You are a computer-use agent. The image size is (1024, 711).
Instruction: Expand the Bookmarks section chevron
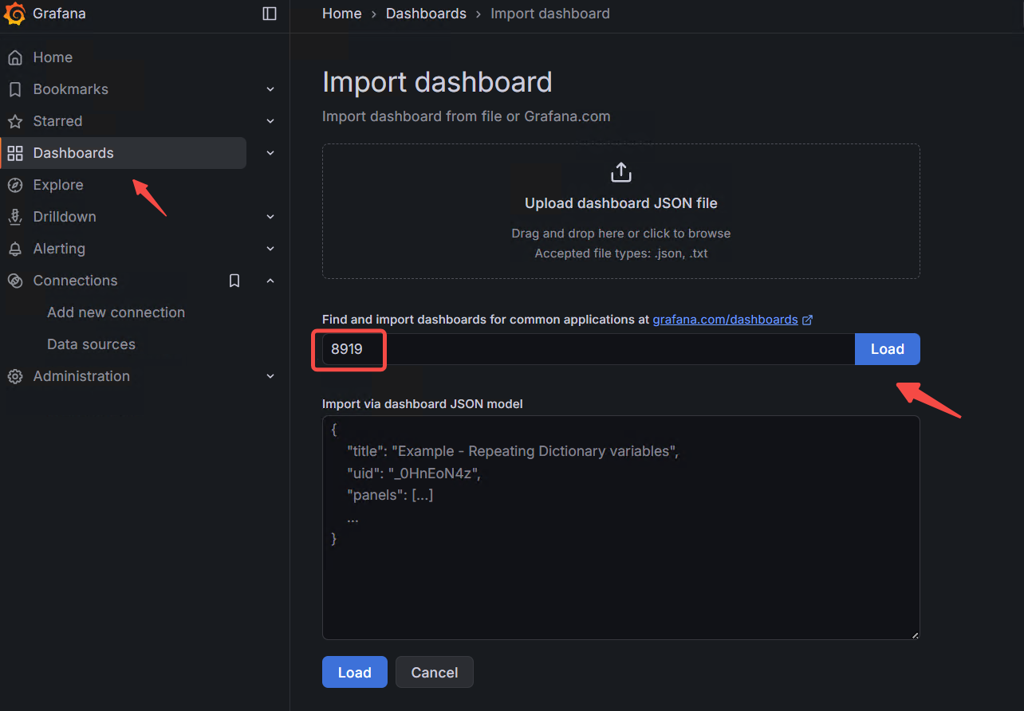(x=270, y=89)
